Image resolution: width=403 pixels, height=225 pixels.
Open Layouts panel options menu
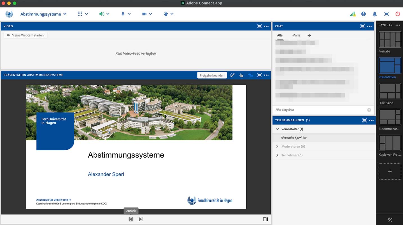coord(398,25)
